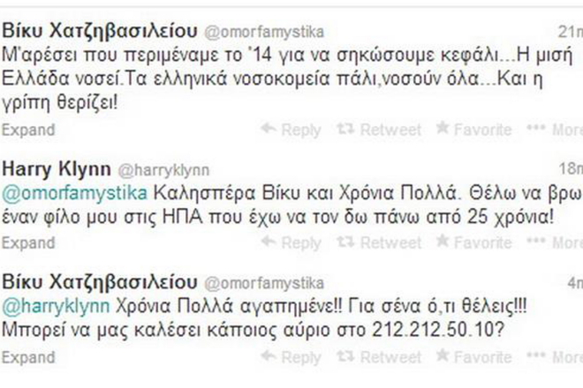The height and width of the screenshot is (388, 583).
Task: Expand the top tweet about Greek hospitals
Action: point(28,130)
